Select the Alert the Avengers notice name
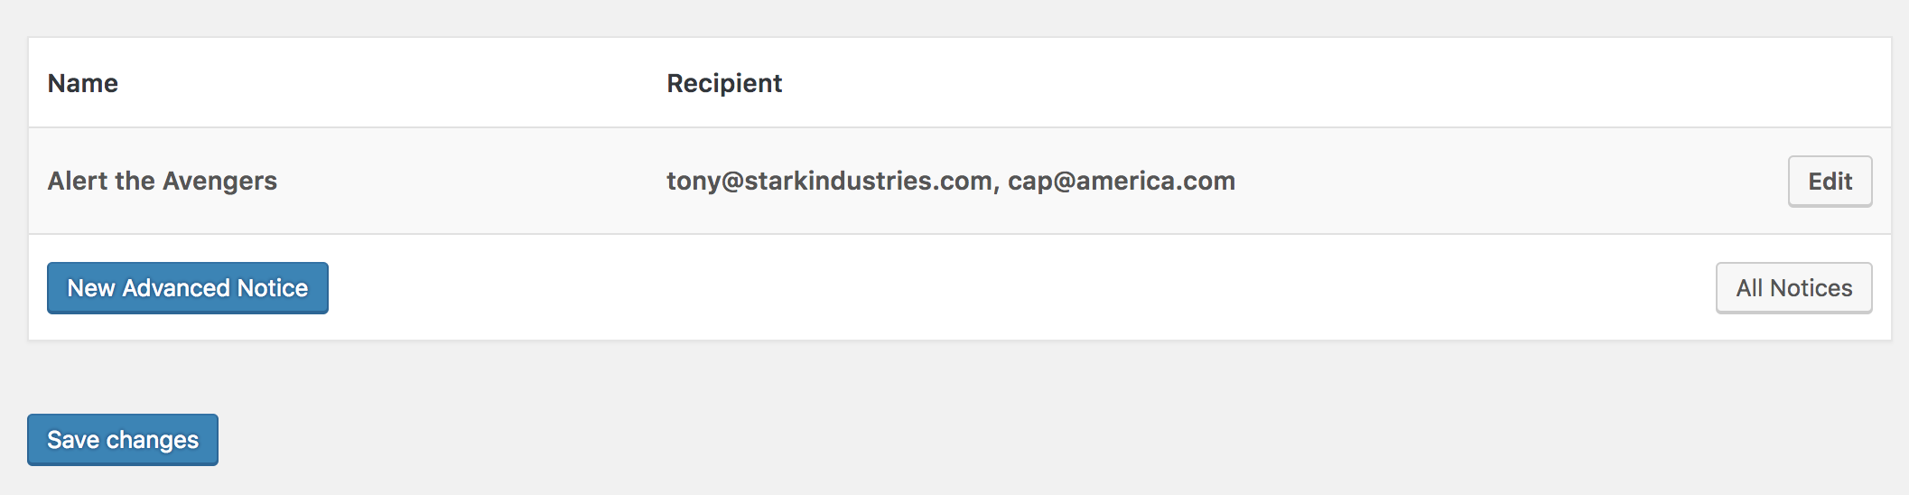The image size is (1909, 495). click(163, 181)
